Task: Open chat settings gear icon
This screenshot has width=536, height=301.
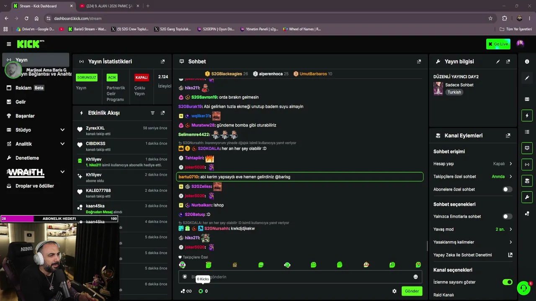Action: point(394,291)
